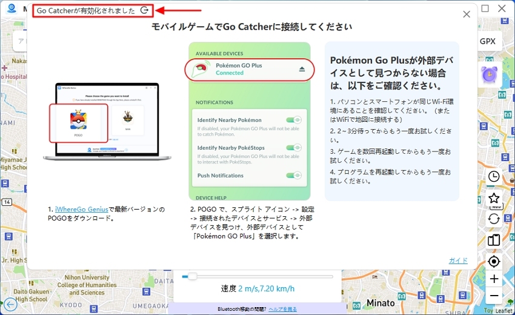Click the map/book panel icon

[x=494, y=240]
